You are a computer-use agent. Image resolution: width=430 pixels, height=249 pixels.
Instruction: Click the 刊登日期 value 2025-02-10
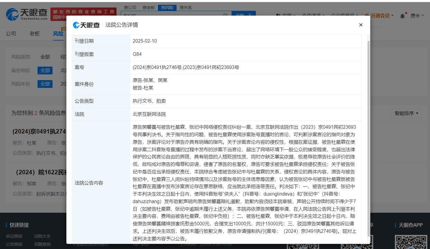click(145, 41)
